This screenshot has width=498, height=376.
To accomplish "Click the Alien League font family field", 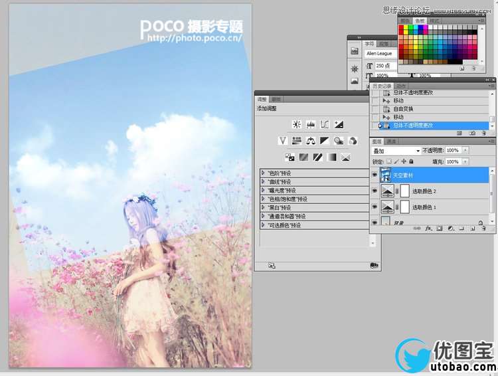I will (x=380, y=53).
